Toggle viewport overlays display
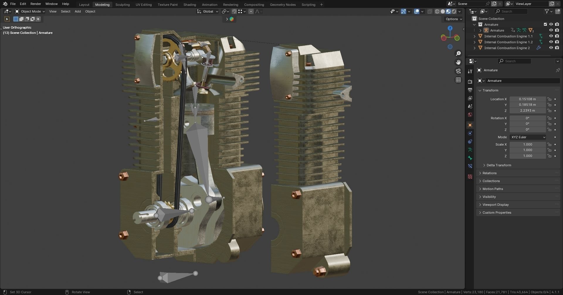Screen dimensions: 563x295 417,11
